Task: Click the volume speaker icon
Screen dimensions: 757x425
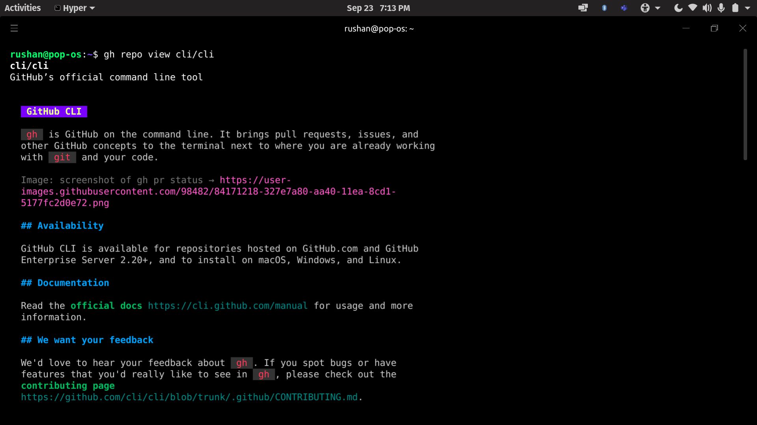Action: click(707, 8)
